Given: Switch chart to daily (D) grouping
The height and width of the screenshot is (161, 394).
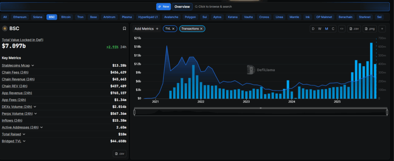Looking at the screenshot, I should pos(313,29).
